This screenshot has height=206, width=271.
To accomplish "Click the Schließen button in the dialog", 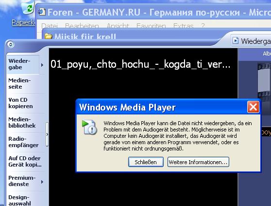I will (146, 162).
